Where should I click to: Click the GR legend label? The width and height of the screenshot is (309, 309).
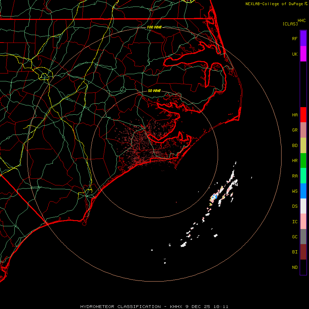click(295, 130)
